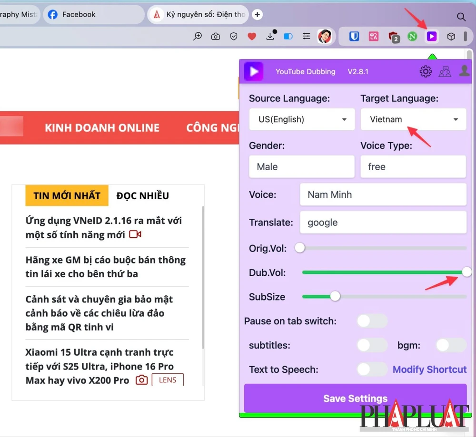Open the downloads icon in browser toolbar

[x=270, y=36]
